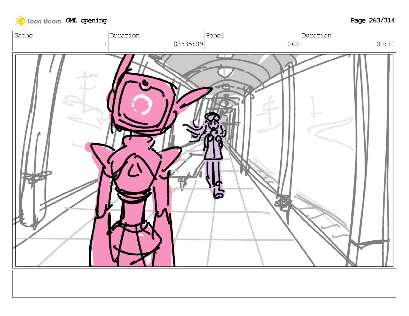Screen dimensions: 409x316
Task: Click the empty notes box below the panel
Action: coord(204,284)
